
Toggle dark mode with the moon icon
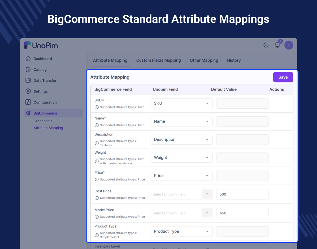tap(266, 45)
